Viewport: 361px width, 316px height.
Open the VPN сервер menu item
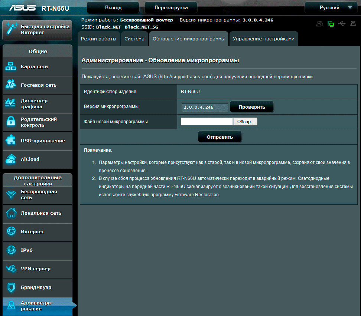pos(38,269)
